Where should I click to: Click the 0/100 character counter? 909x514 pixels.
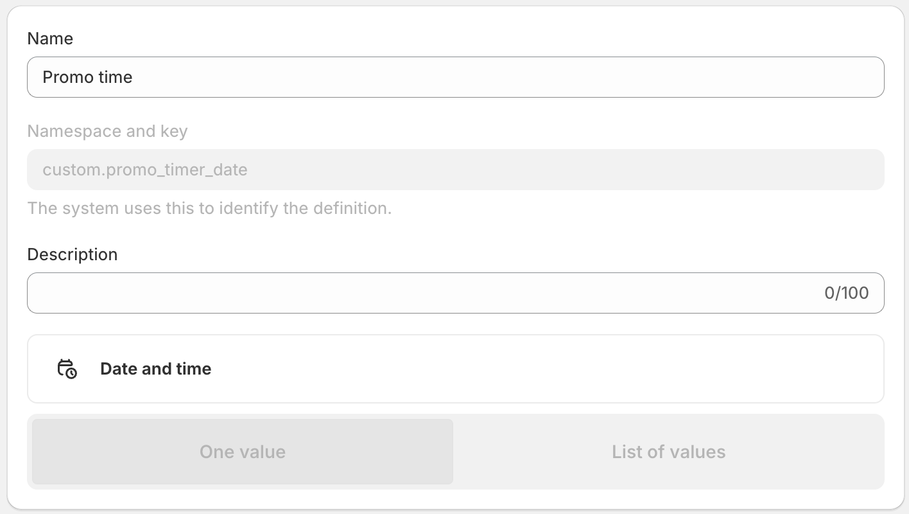pos(846,293)
